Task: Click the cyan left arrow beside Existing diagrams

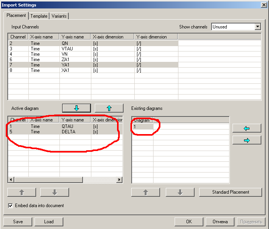Action: 247,128
